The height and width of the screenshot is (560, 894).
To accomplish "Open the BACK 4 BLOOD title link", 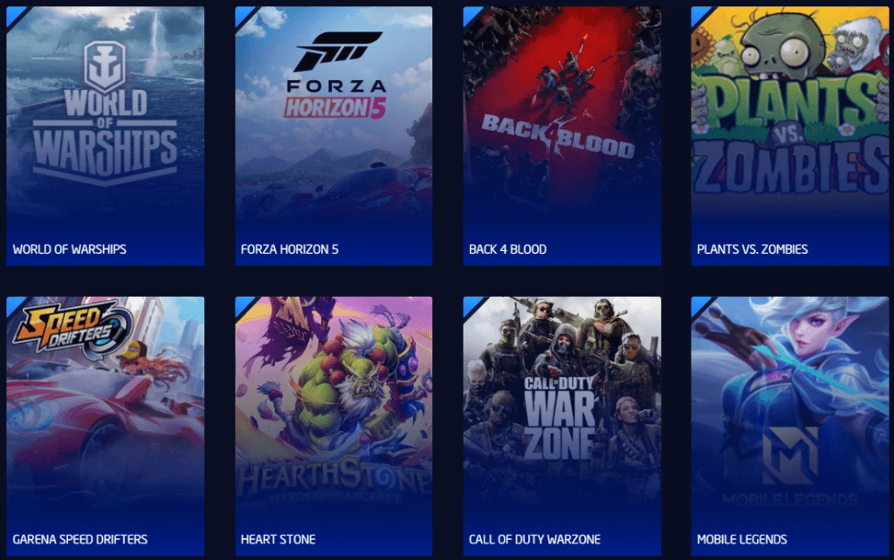I will [507, 249].
